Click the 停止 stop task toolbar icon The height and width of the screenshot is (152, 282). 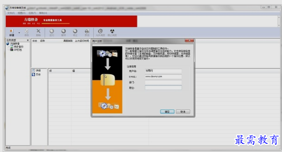[x=75, y=33]
